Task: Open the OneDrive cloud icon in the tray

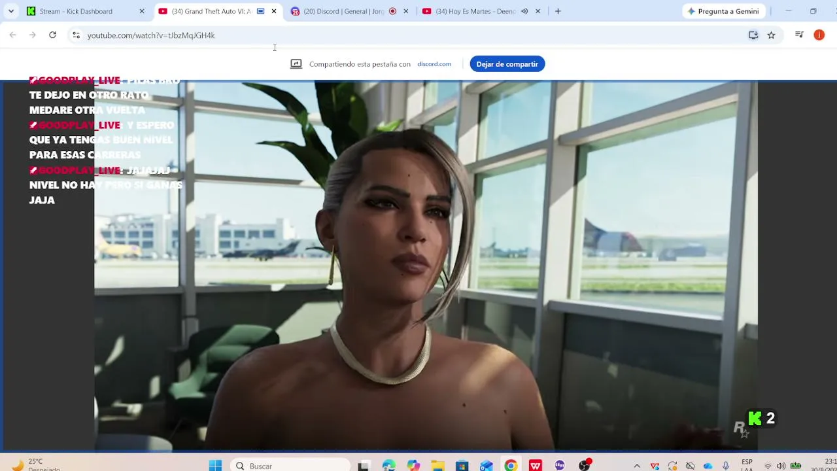Action: click(708, 466)
